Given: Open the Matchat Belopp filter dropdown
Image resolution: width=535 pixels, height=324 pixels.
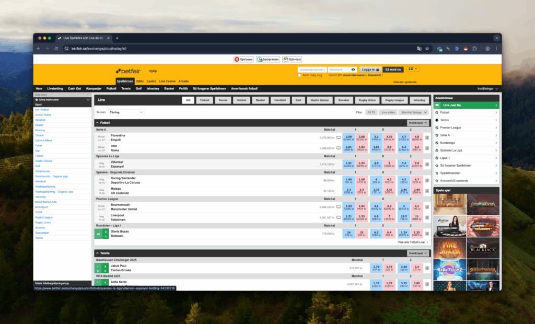Looking at the screenshot, I should (414, 112).
